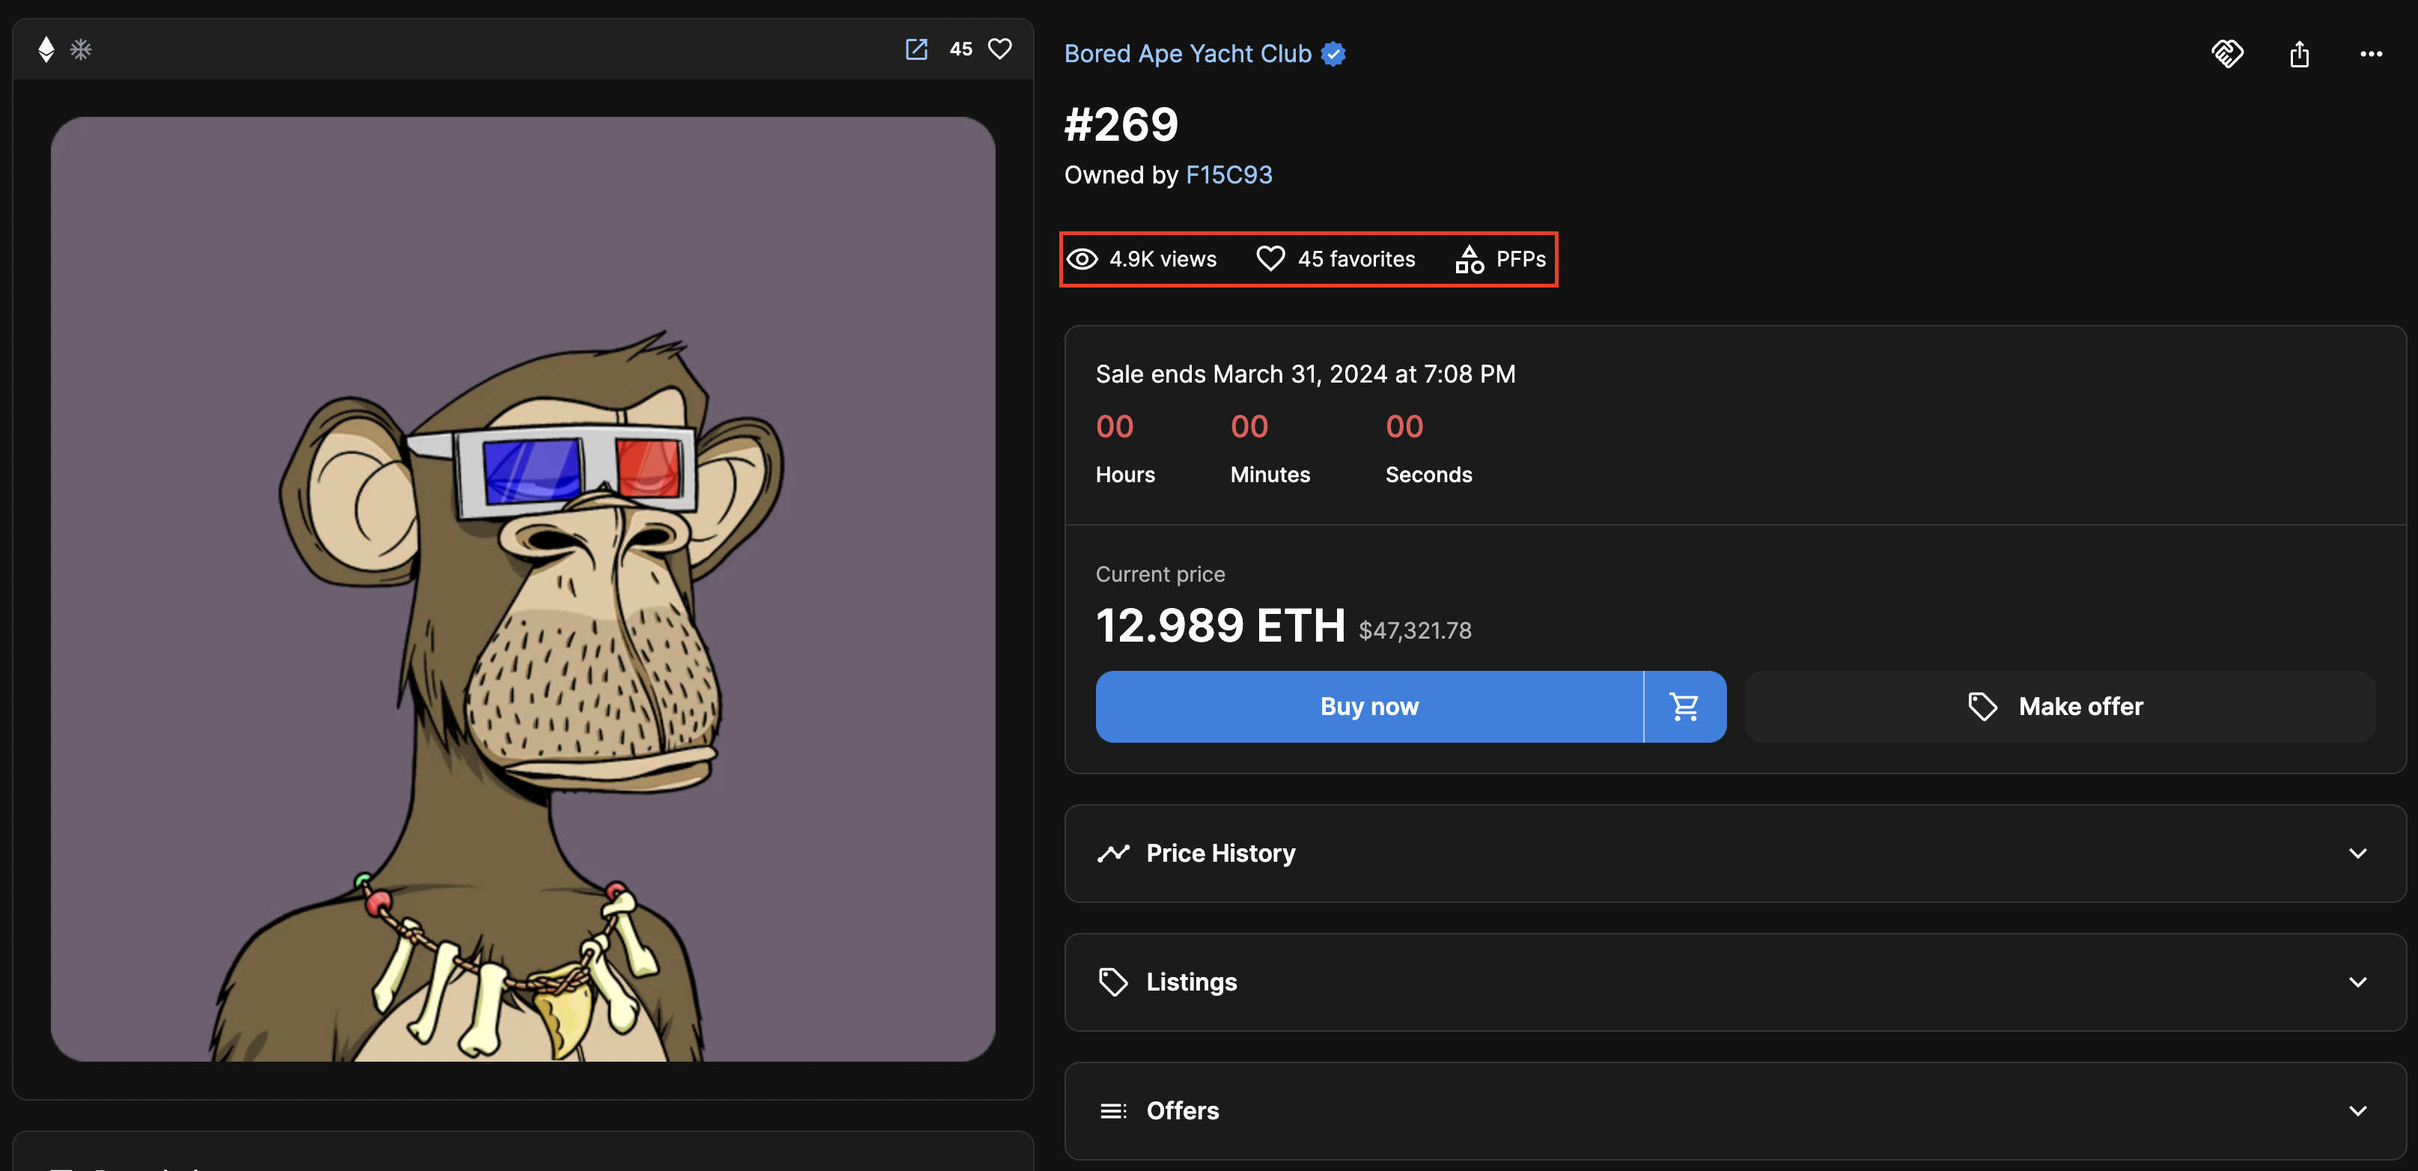
Task: Click the 4.9K views eye indicator
Action: [1142, 258]
